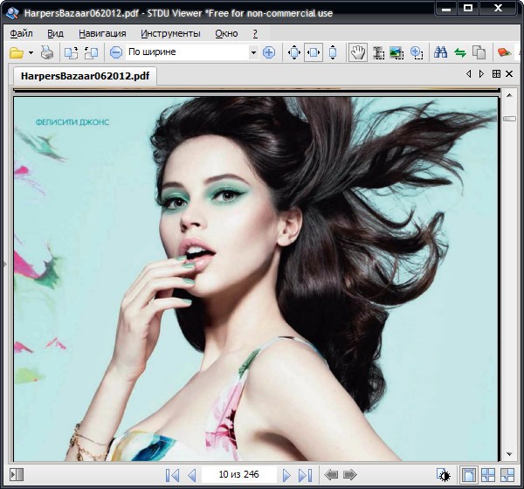Choose the select image tool icon
524x489 pixels.
(x=397, y=53)
